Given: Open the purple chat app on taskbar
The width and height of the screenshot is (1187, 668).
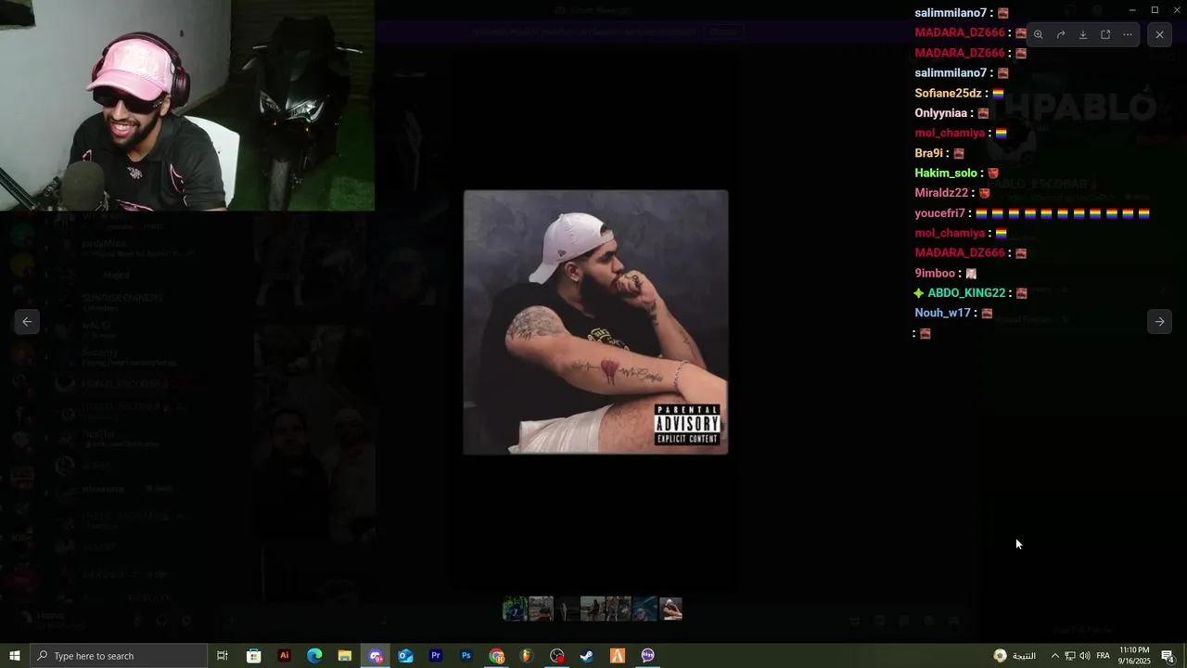Looking at the screenshot, I should (x=647, y=656).
